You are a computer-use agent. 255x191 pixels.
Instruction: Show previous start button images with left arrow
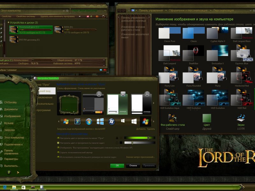(x=59, y=121)
